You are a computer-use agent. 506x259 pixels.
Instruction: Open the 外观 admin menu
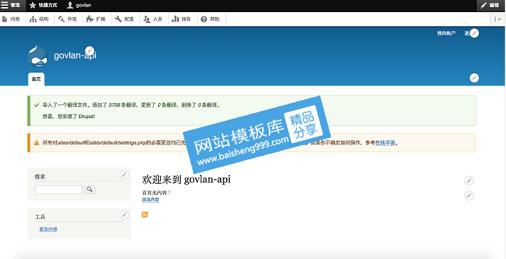[x=68, y=19]
